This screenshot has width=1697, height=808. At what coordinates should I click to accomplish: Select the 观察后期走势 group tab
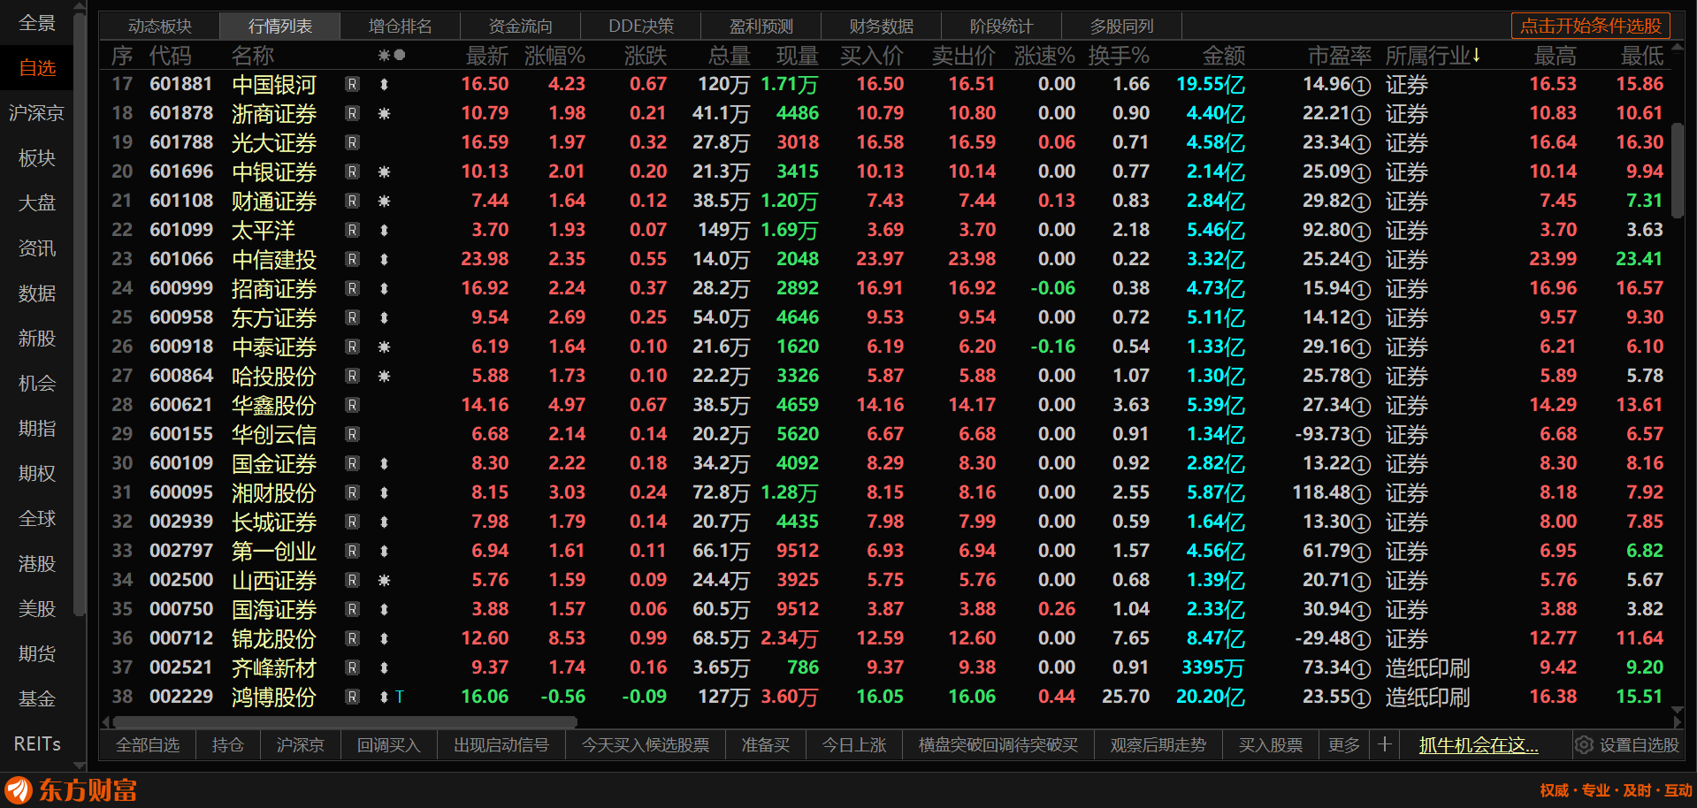[1158, 745]
